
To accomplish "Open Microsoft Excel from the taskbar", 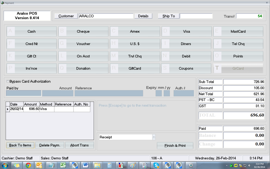I will (x=63, y=165).
